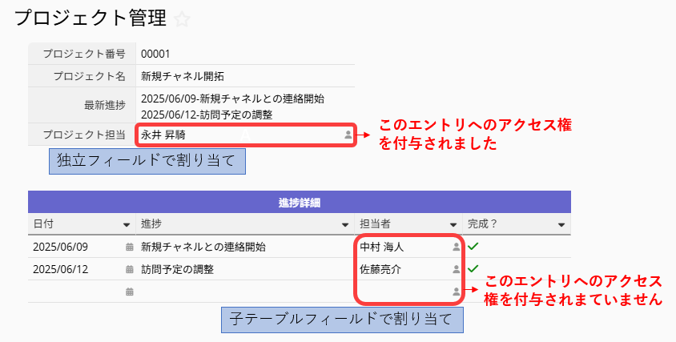Click the person icon in the empty 担当者 cell

[457, 292]
